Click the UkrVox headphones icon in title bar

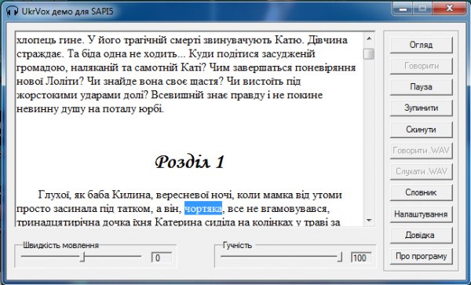click(13, 12)
